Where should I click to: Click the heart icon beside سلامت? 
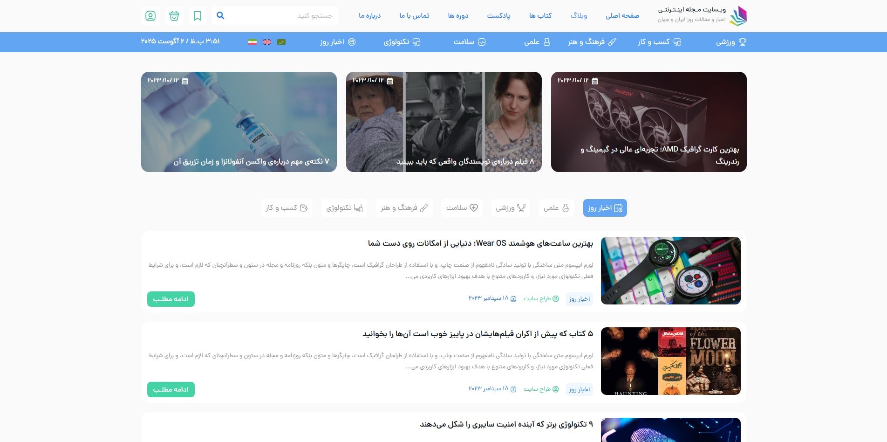point(474,208)
